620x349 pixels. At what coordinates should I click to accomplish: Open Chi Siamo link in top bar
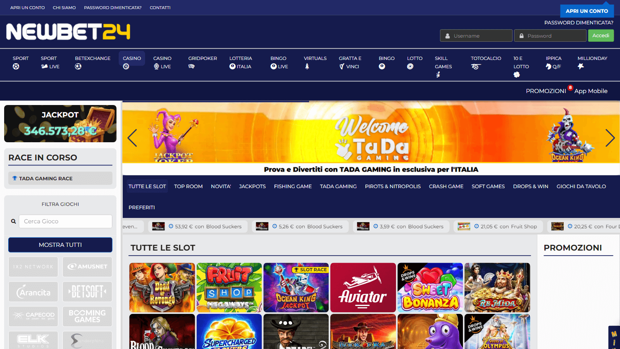(64, 7)
